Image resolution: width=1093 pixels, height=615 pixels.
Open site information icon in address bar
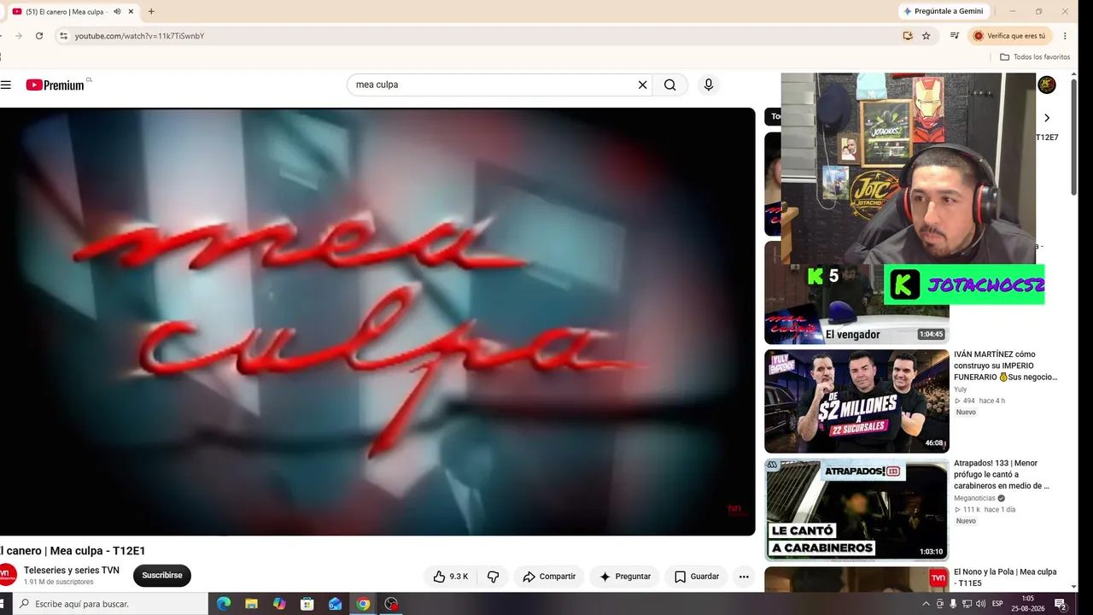[x=63, y=36]
